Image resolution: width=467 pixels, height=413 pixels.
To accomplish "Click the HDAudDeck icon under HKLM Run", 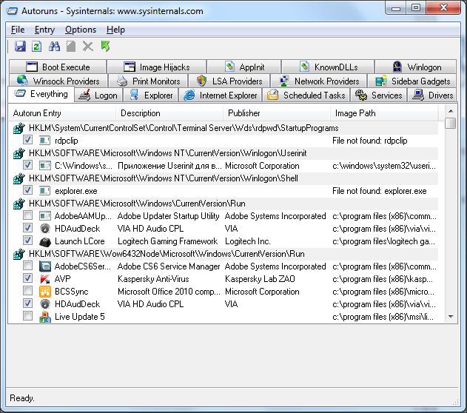I will (x=45, y=229).
